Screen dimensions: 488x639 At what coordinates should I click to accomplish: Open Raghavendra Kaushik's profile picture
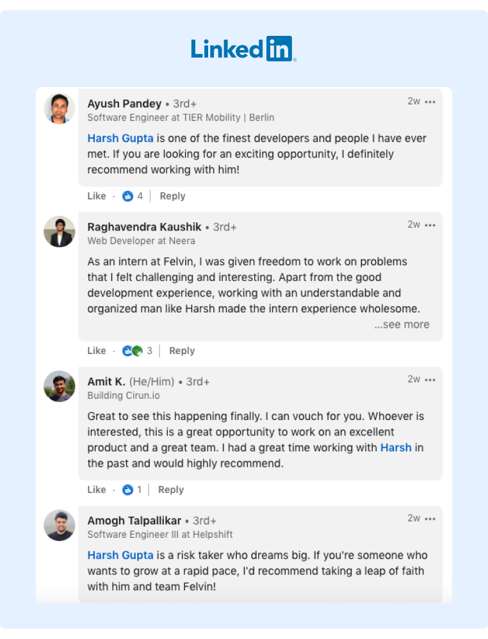coord(60,232)
